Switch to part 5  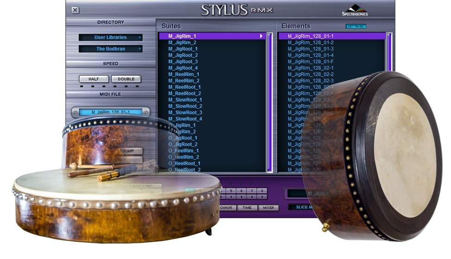(x=231, y=191)
